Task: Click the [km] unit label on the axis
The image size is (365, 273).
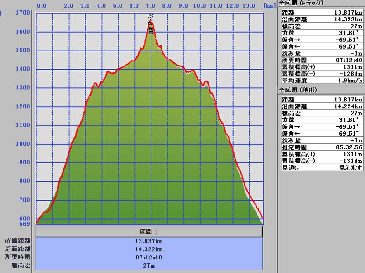Action: 269,6
